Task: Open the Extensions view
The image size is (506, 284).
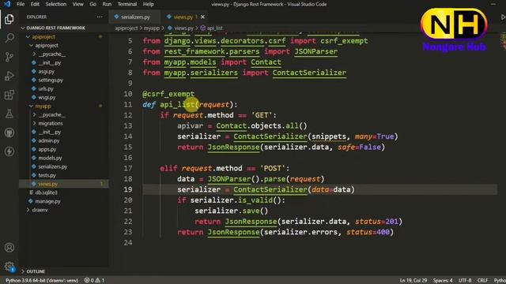Action: [x=9, y=95]
